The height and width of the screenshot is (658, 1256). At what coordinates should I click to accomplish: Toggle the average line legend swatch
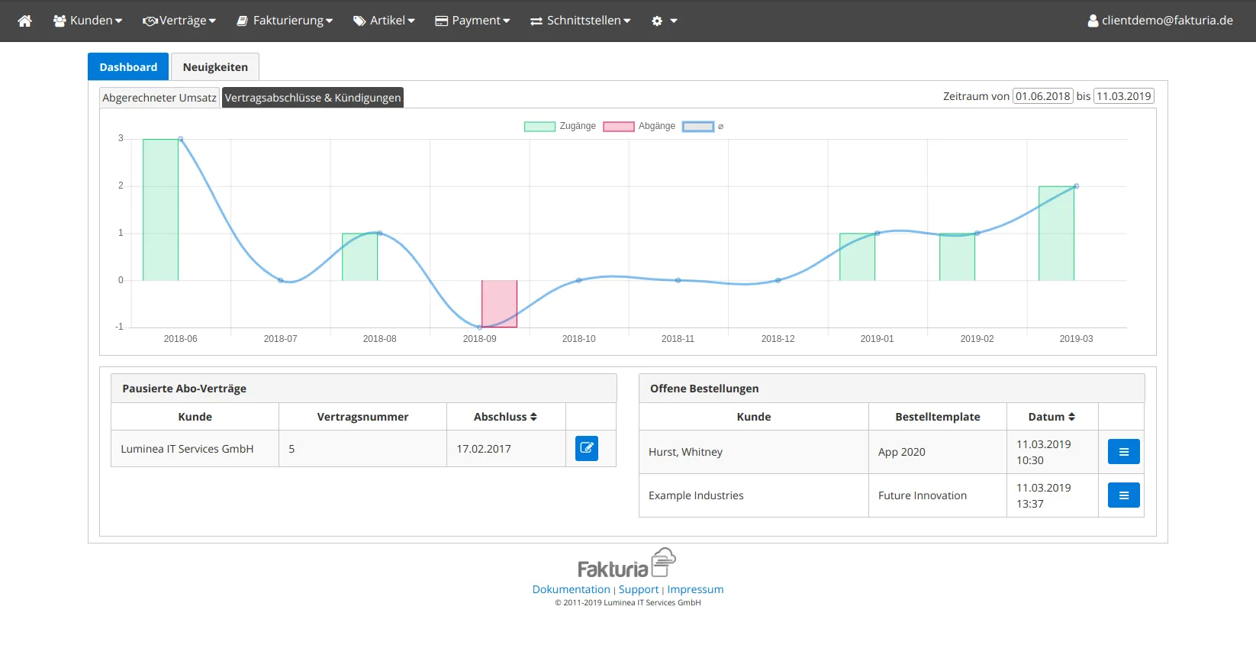pos(698,127)
